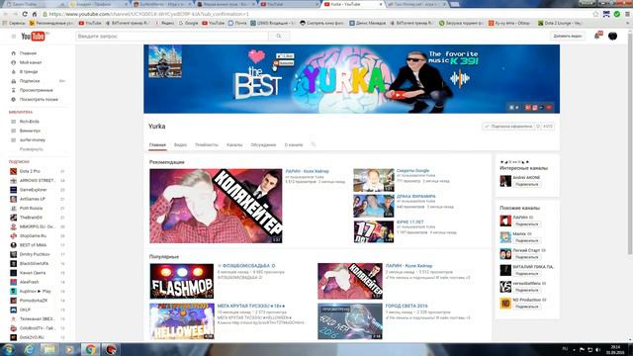Click the search magnifier button

279,37
